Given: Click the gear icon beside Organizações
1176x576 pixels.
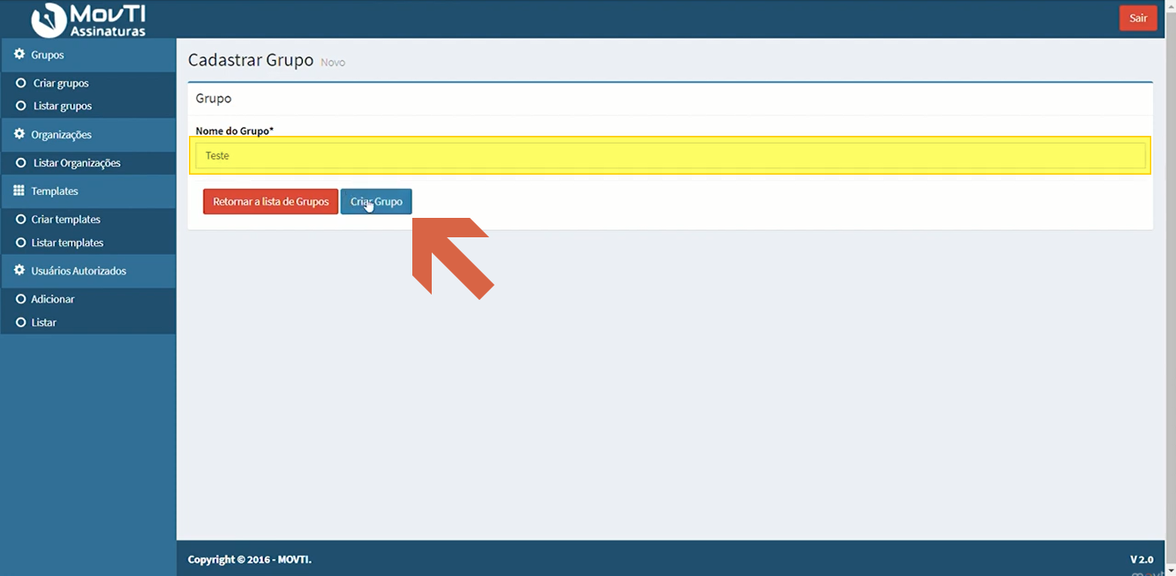Looking at the screenshot, I should 19,134.
